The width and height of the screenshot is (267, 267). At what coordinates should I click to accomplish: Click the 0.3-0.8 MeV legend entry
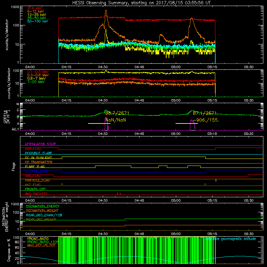tap(38, 75)
